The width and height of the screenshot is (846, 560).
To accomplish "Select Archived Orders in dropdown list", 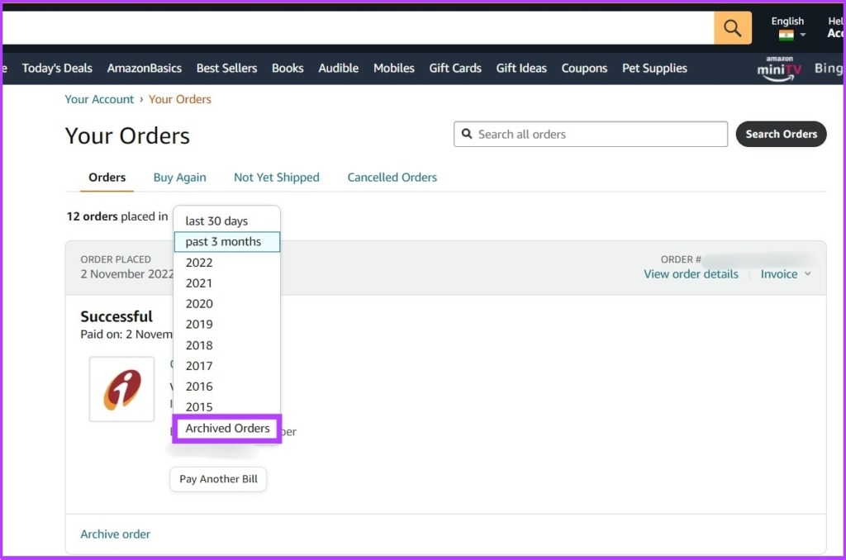I will [x=227, y=429].
